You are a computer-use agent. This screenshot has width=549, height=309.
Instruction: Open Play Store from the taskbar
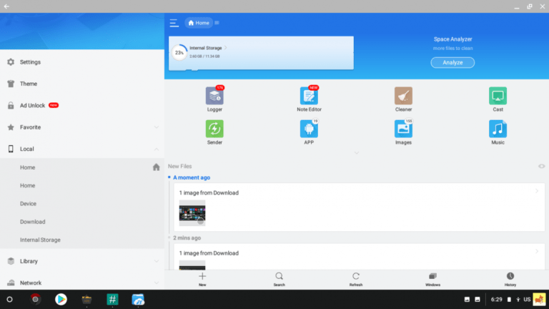tap(61, 299)
